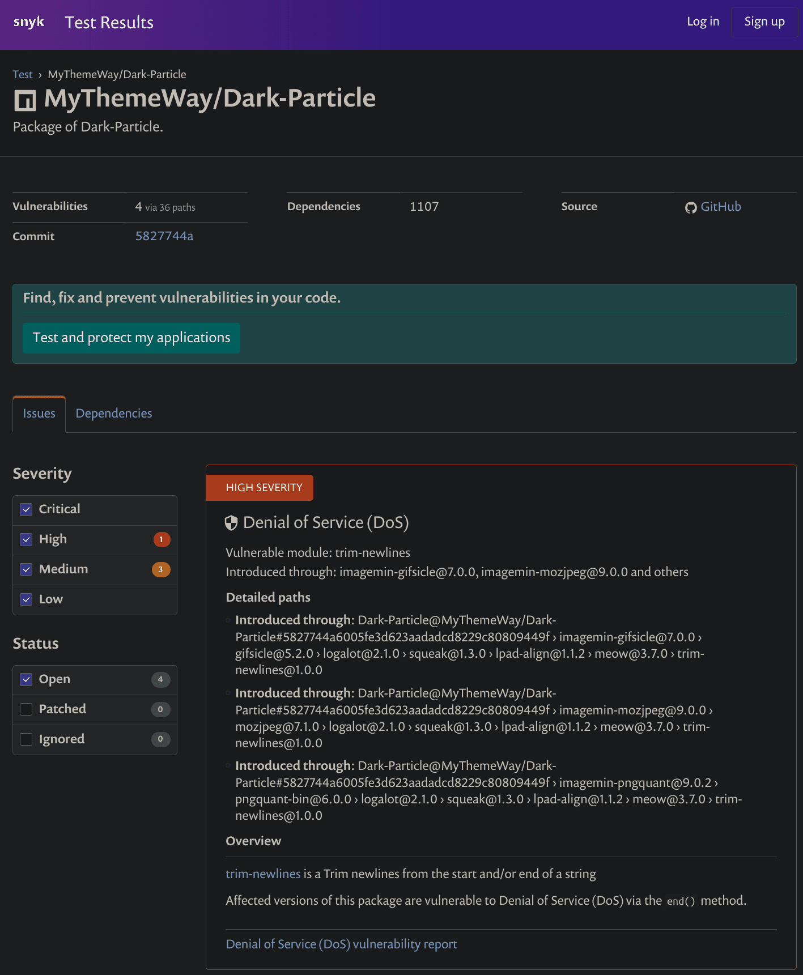This screenshot has height=975, width=803.
Task: Toggle the Critical severity checkbox
Action: click(26, 509)
